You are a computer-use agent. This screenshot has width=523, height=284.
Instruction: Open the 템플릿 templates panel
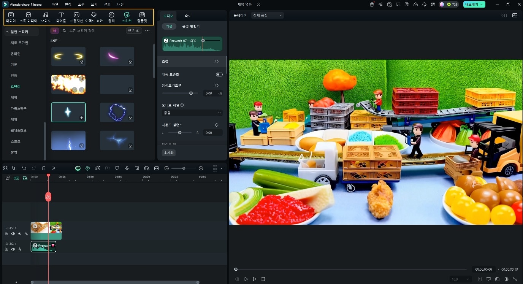[x=142, y=17]
